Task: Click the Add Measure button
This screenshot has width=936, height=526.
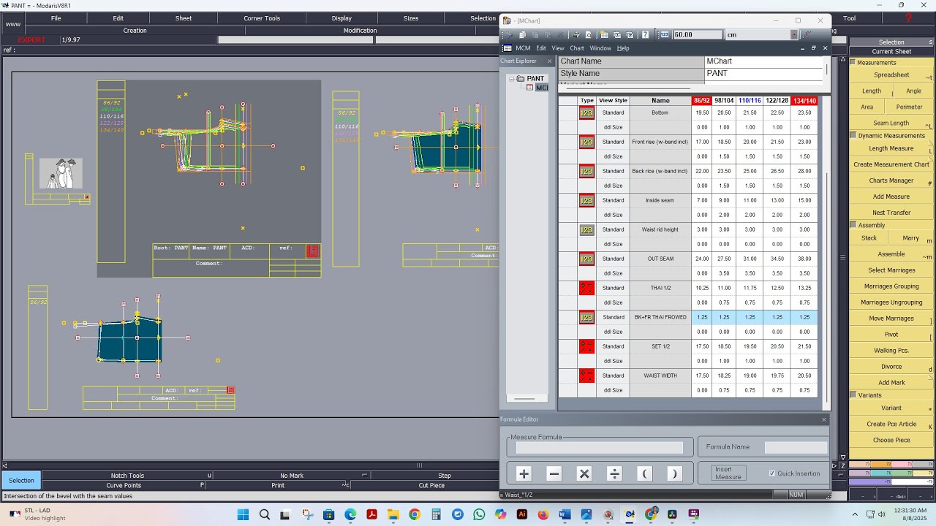Action: (891, 197)
